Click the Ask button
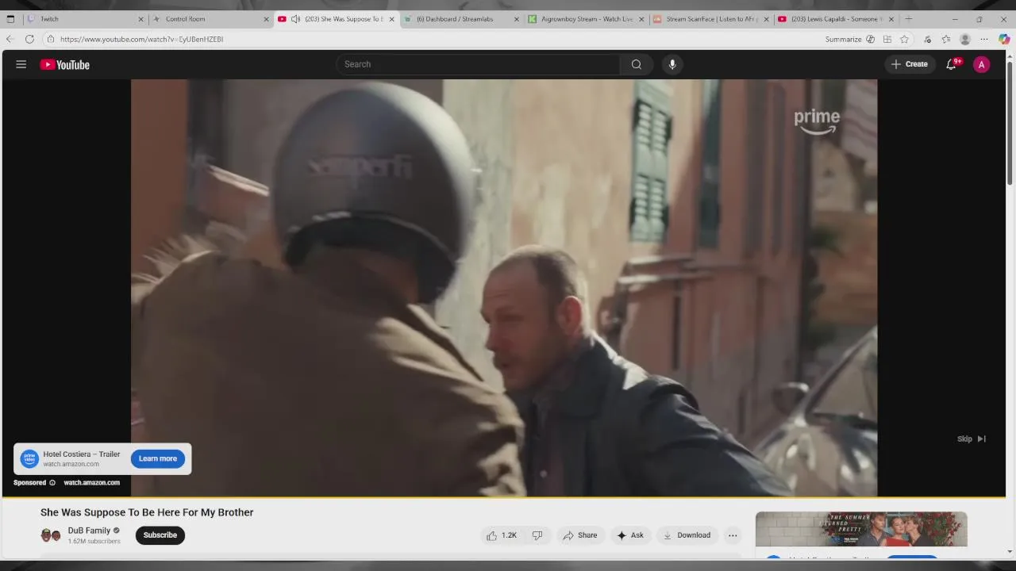1016x571 pixels. (630, 535)
